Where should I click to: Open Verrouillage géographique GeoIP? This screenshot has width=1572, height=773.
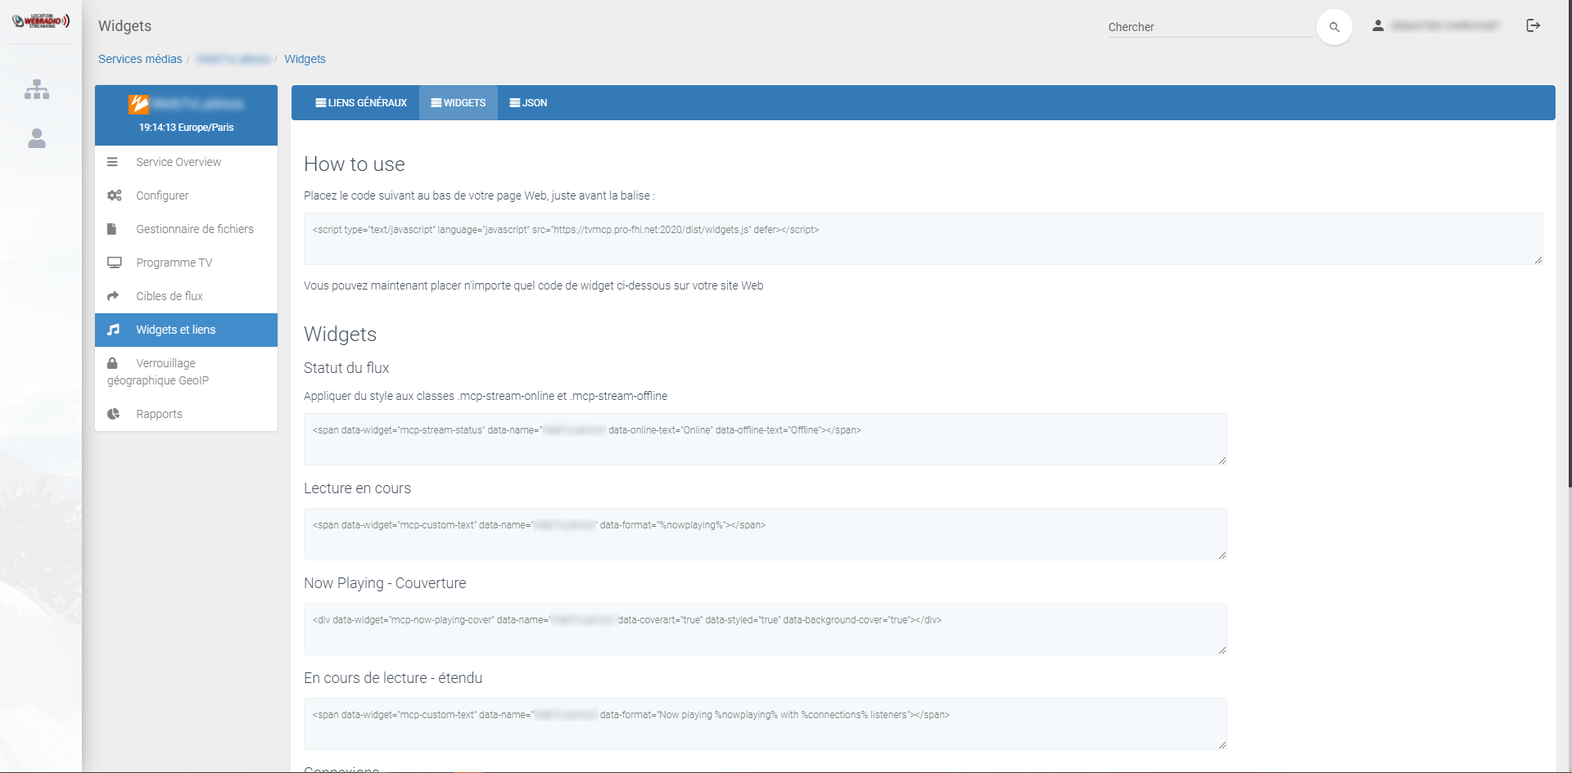[x=187, y=372]
